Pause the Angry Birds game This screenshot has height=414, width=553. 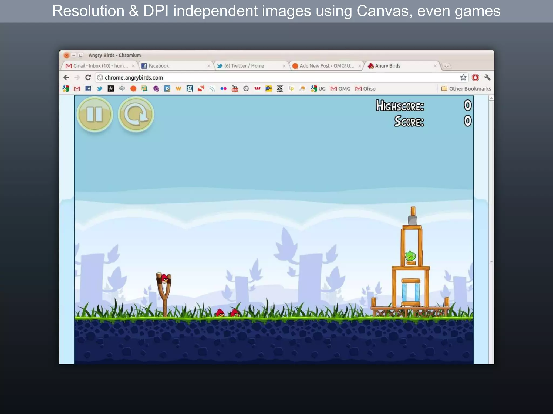click(95, 114)
